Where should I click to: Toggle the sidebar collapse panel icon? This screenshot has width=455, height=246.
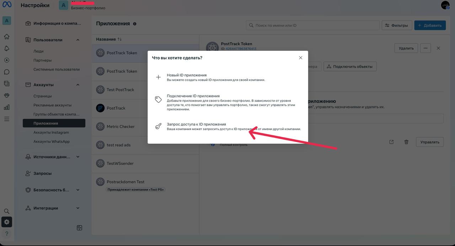79,228
